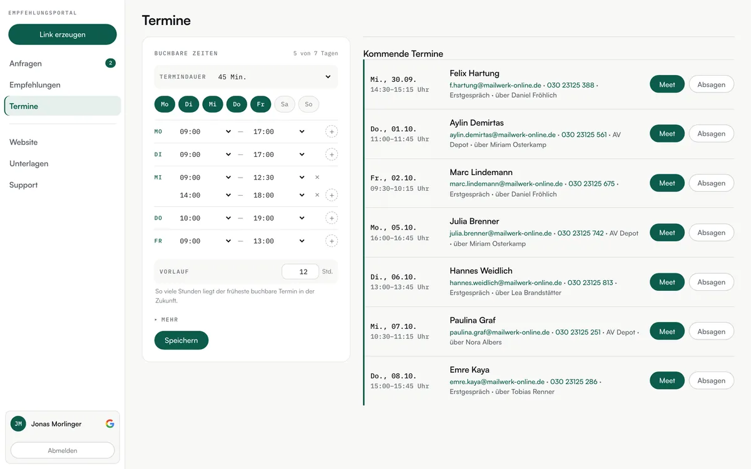Remove Wednesday's 14:00–18:00 time slot

pyautogui.click(x=317, y=195)
